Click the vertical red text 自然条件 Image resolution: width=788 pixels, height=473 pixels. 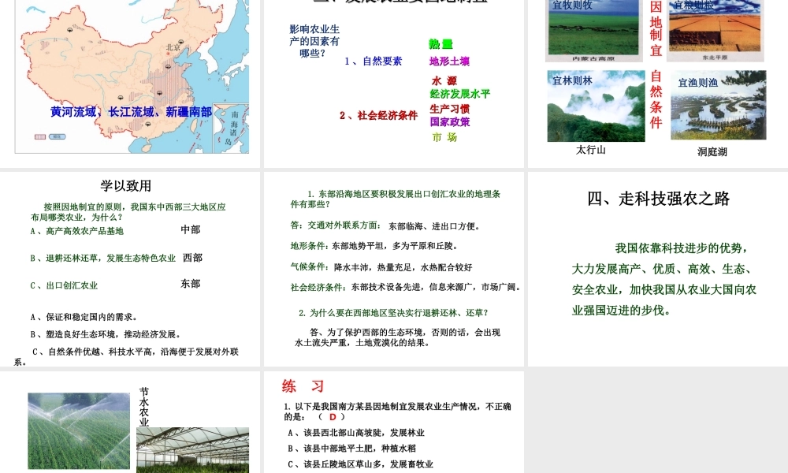pos(656,99)
